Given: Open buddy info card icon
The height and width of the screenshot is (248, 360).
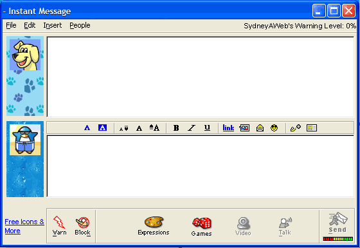Looking at the screenshot, I should [312, 128].
